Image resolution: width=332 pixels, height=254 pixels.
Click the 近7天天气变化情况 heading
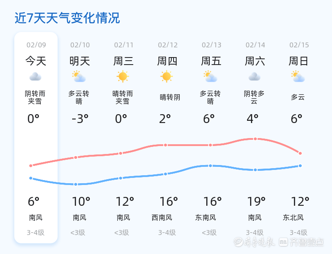click(67, 18)
